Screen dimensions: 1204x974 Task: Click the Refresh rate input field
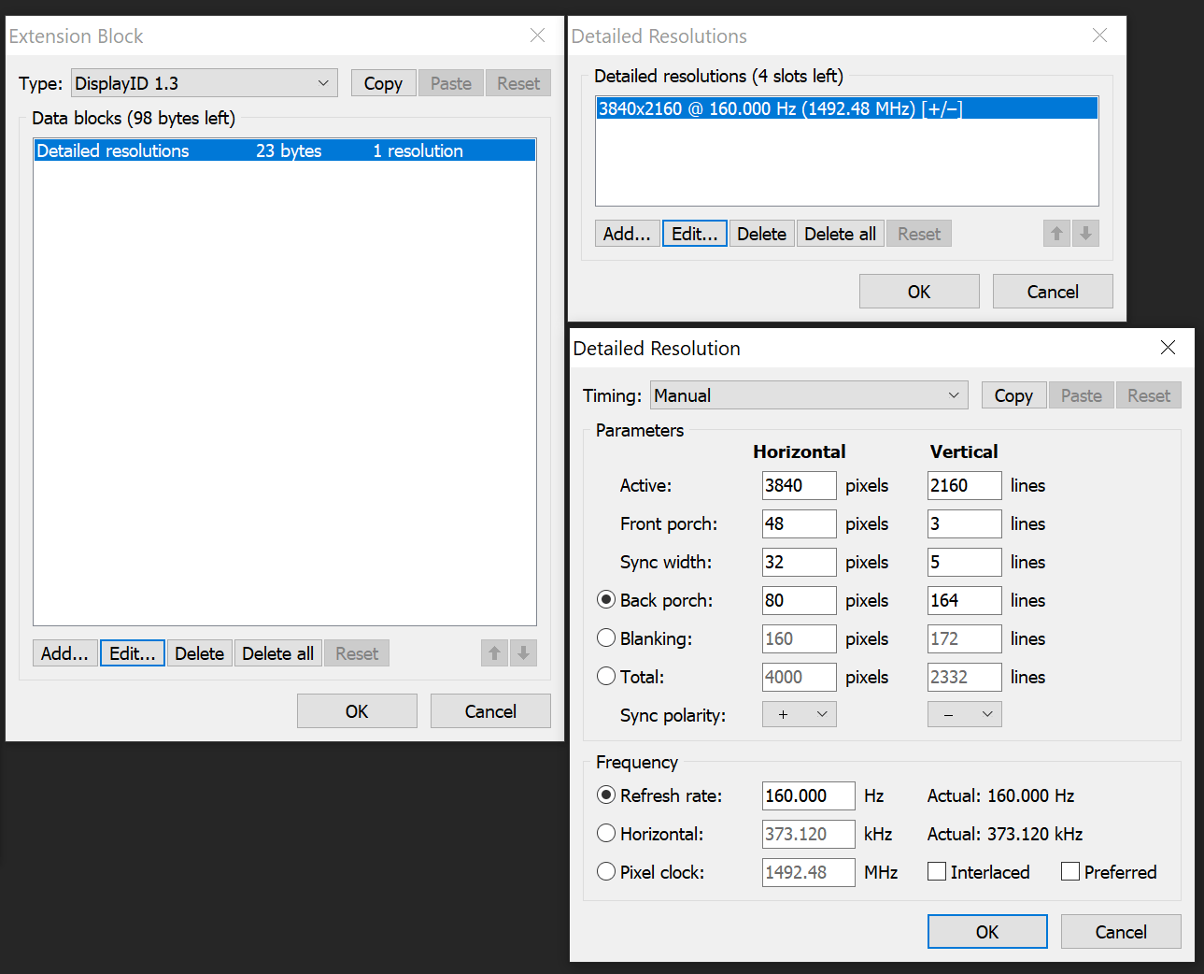(807, 795)
